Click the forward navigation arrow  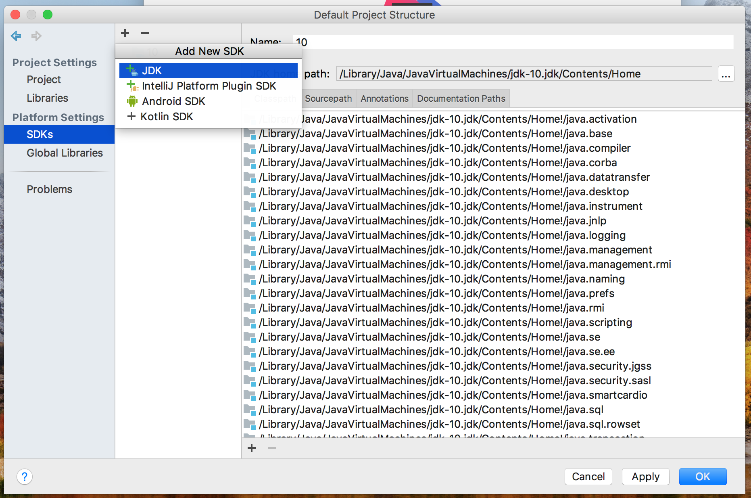point(37,36)
